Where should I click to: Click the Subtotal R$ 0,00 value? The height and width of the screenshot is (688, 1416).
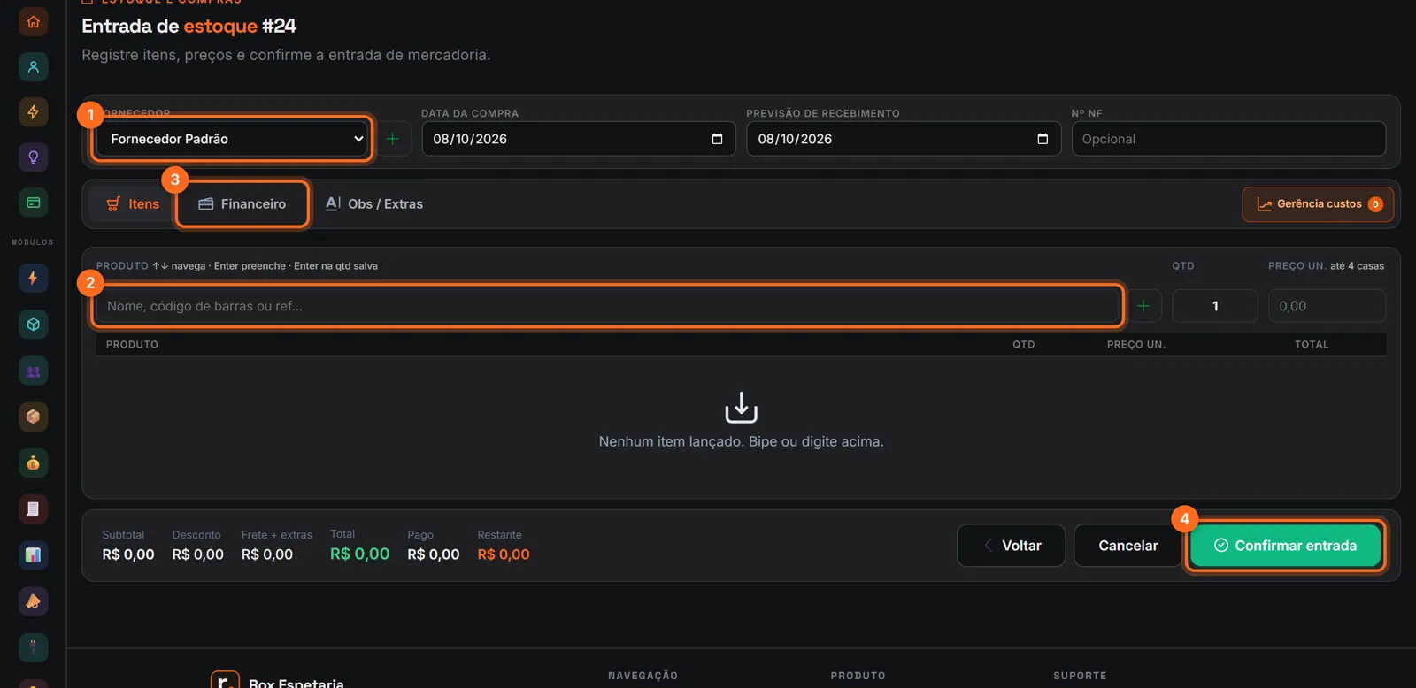coord(128,554)
